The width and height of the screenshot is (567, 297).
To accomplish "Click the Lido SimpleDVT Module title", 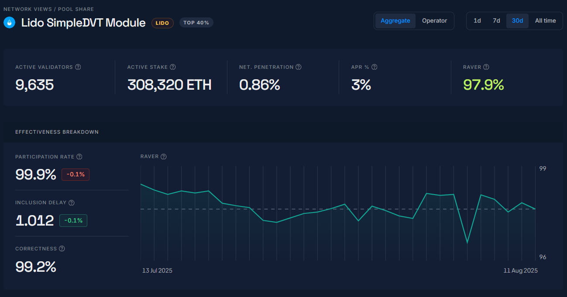I will click(x=83, y=23).
